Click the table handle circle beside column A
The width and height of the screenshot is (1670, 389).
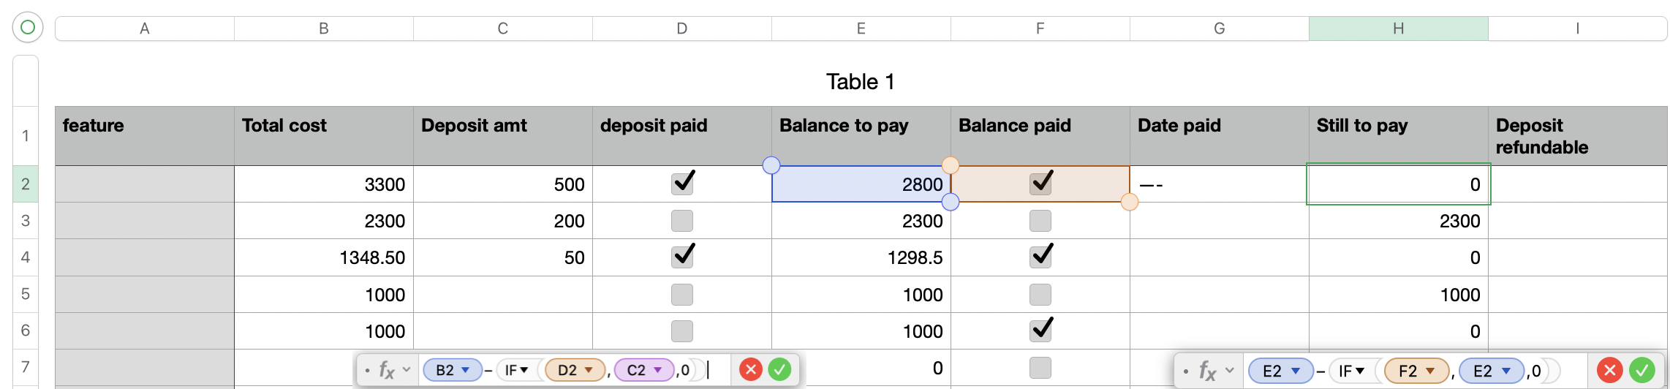pyautogui.click(x=28, y=28)
